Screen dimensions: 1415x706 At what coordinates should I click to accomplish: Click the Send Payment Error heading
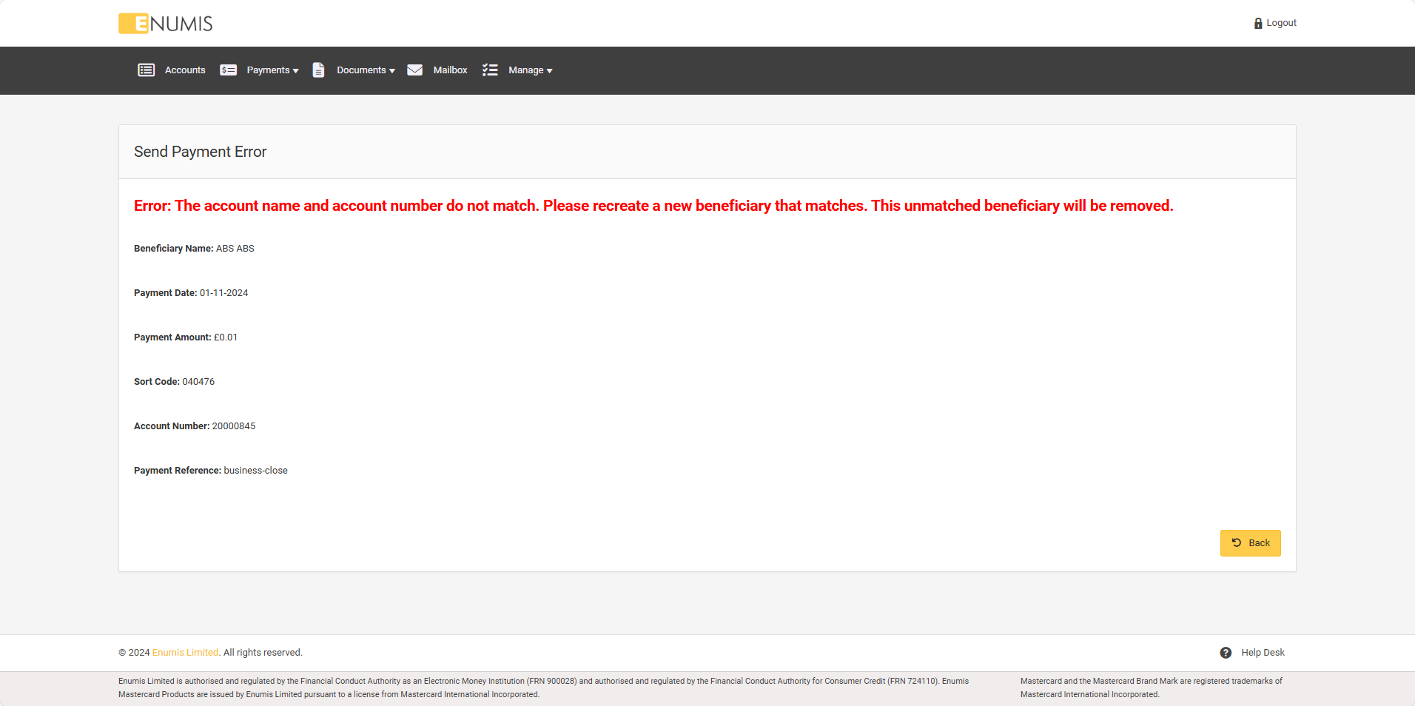point(200,152)
